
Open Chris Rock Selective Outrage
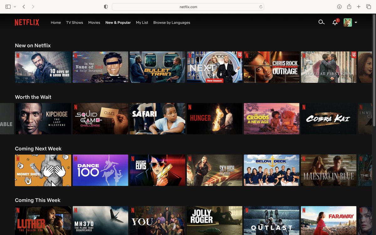coord(272,67)
